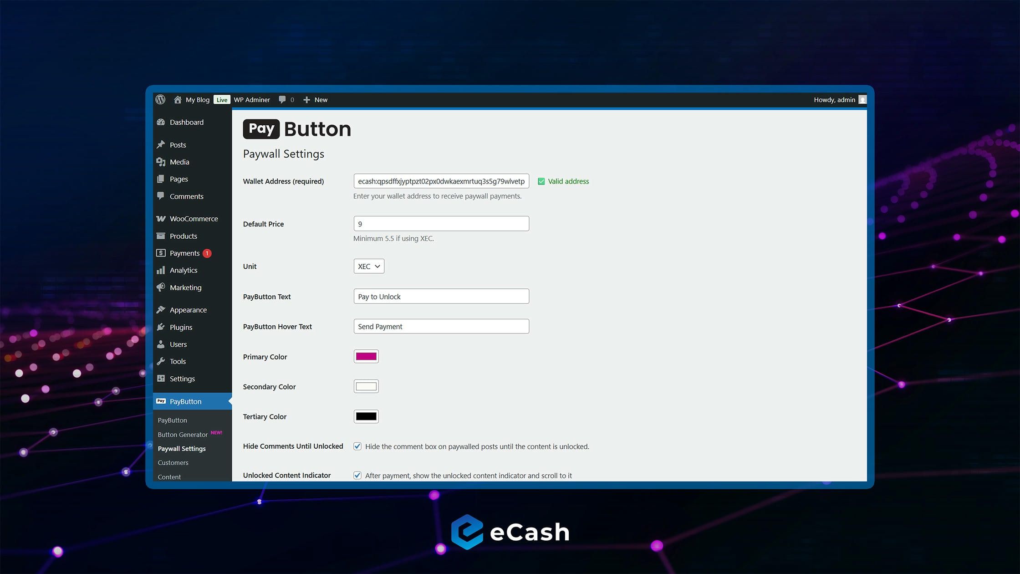The image size is (1020, 574).
Task: Open the XEC Unit dropdown
Action: click(x=369, y=266)
